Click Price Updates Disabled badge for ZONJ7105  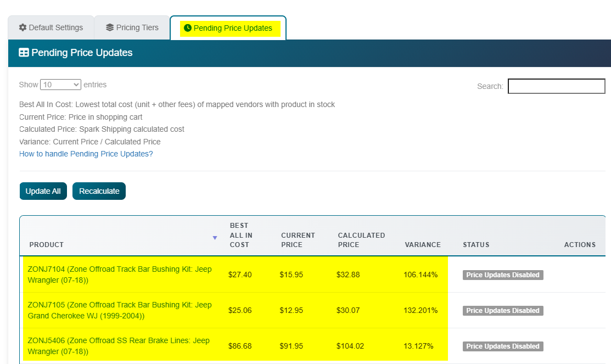[x=502, y=311]
